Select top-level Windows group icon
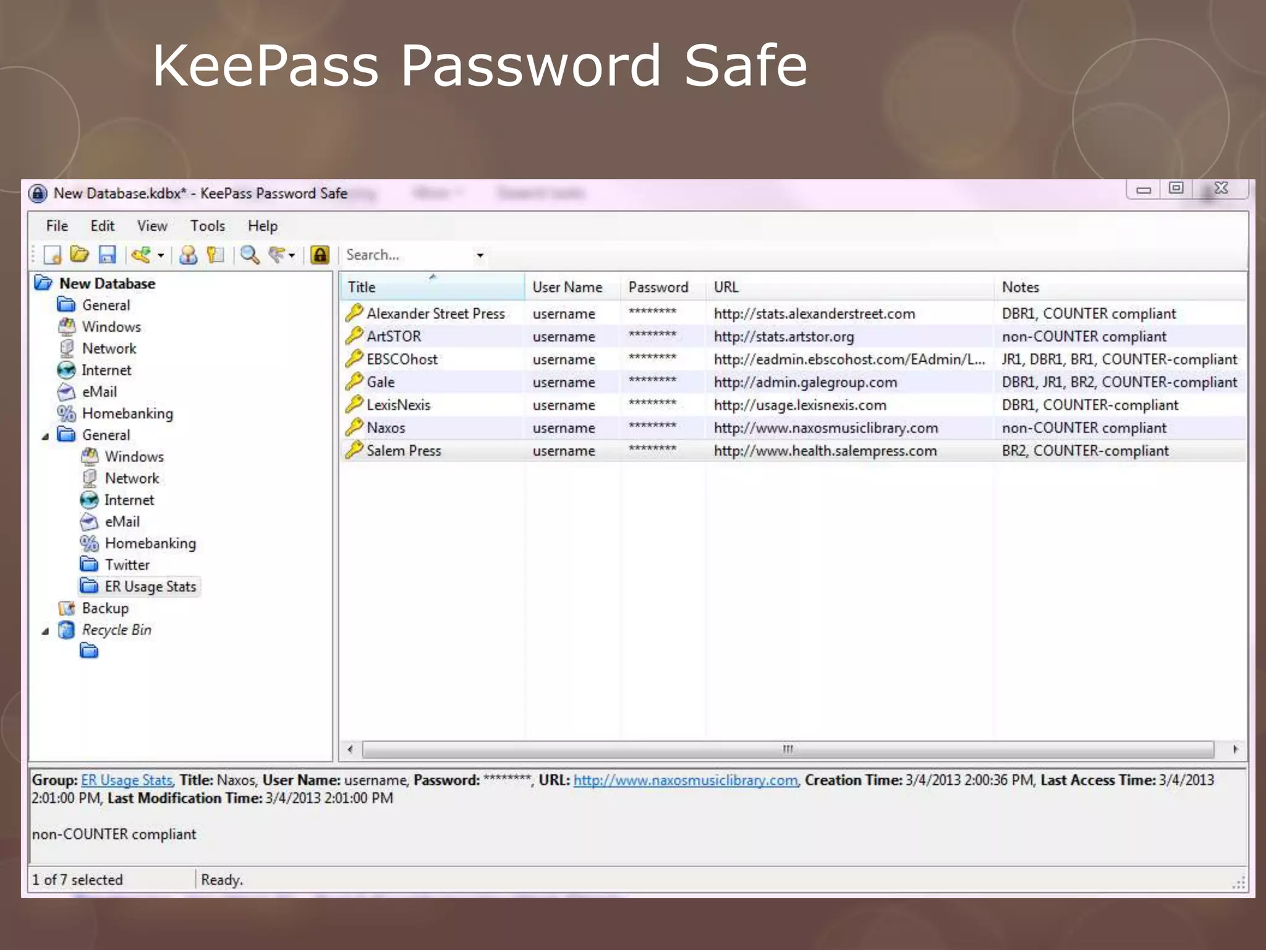 click(x=67, y=327)
